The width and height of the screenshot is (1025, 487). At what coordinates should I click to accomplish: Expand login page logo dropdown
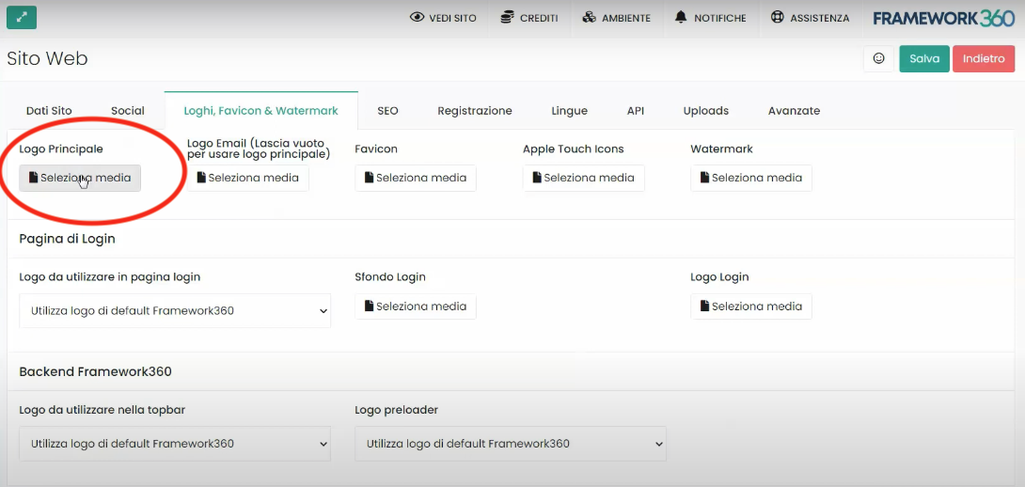pyautogui.click(x=175, y=310)
